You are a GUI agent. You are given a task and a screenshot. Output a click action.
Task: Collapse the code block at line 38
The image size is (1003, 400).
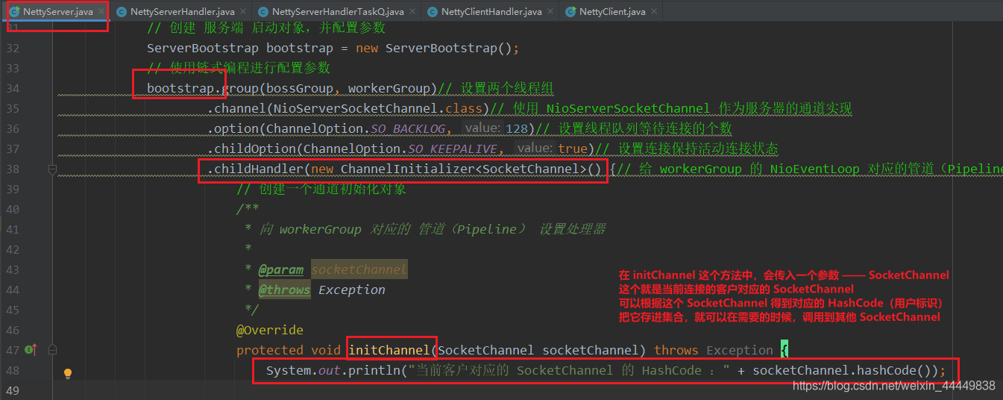(x=52, y=169)
